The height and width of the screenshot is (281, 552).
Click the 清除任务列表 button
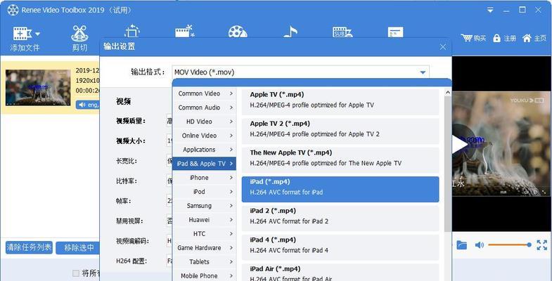pos(30,247)
